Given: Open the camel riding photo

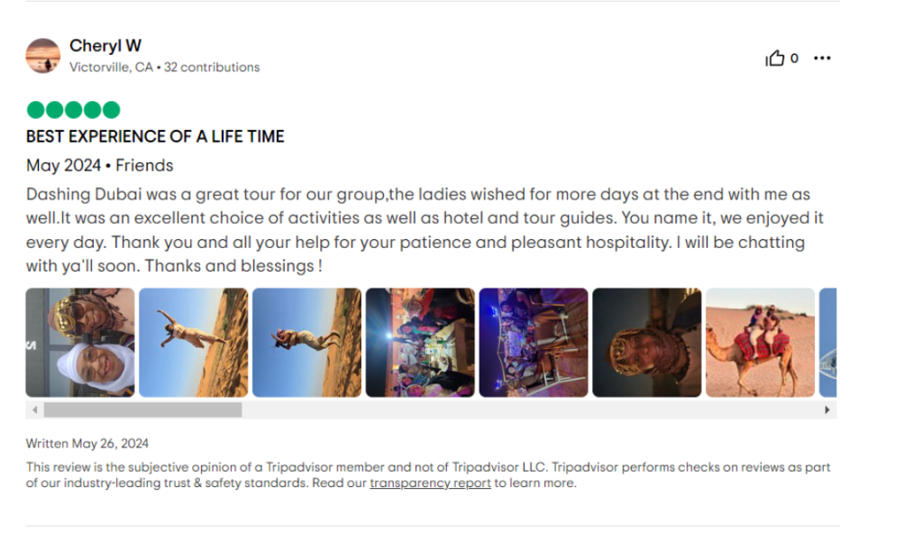Looking at the screenshot, I should pyautogui.click(x=761, y=343).
